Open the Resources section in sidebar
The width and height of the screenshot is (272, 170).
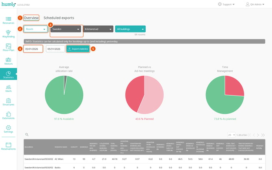tap(9, 20)
